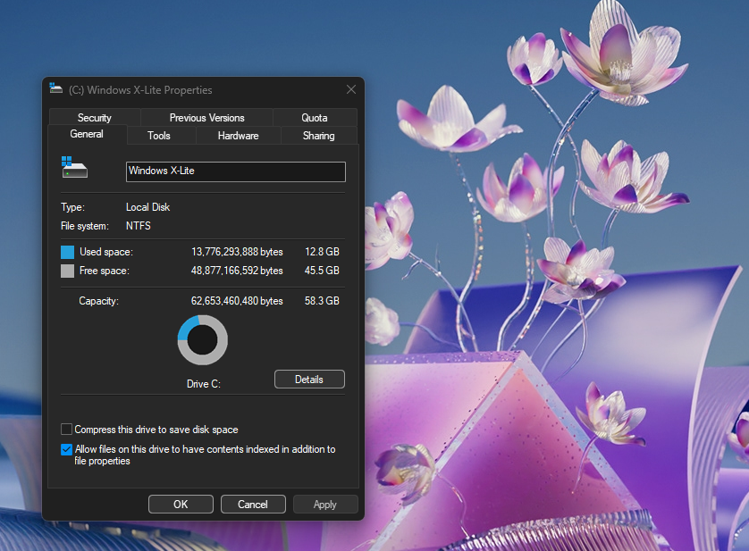Click the Cancel button

253,505
